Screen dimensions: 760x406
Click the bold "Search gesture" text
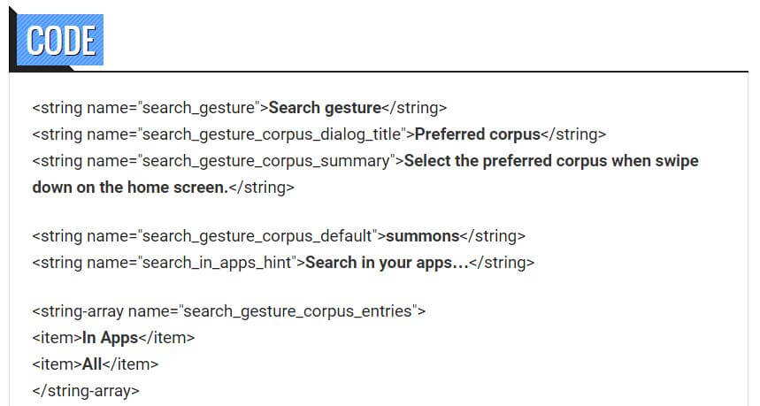click(x=324, y=108)
